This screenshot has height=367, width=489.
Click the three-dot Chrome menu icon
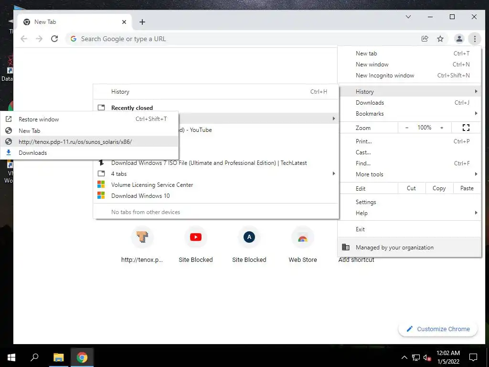(x=475, y=39)
